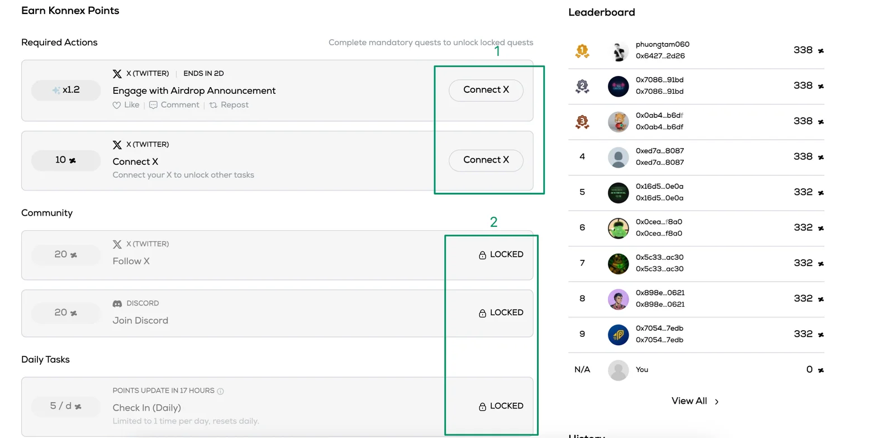The height and width of the screenshot is (438, 894).
Task: Click the X logo on Follow X task
Action: 117,244
